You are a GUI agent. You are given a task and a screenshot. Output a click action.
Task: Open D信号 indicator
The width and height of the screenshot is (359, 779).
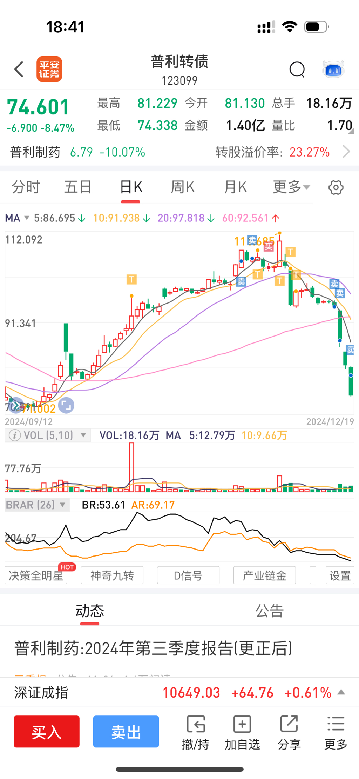[x=188, y=575]
